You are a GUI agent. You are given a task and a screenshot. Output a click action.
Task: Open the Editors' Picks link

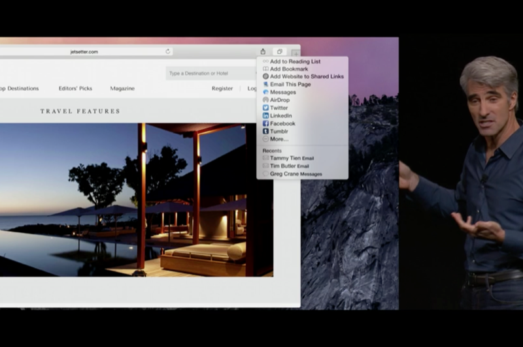tap(75, 88)
